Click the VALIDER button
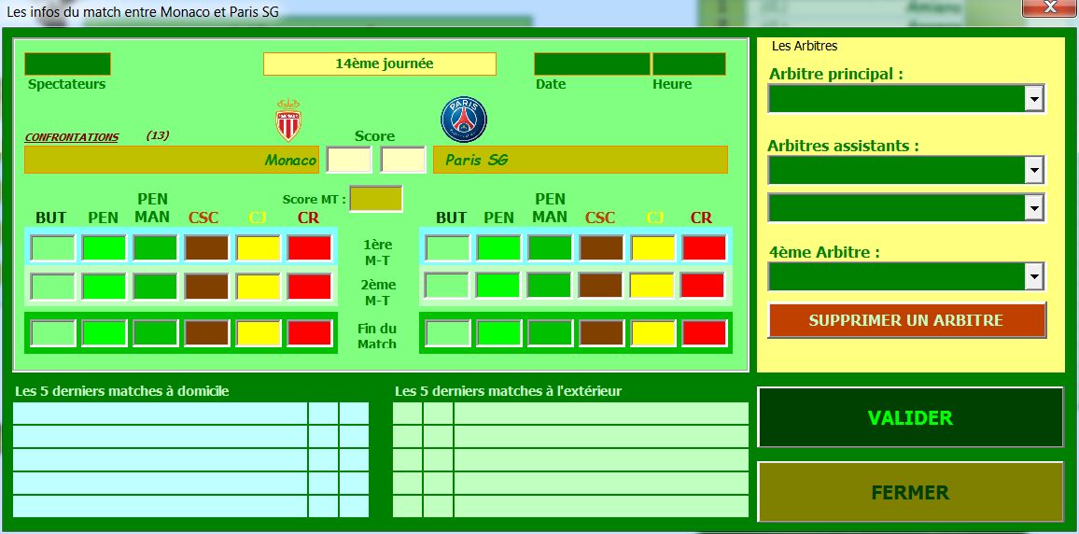The image size is (1079, 534). click(x=910, y=417)
